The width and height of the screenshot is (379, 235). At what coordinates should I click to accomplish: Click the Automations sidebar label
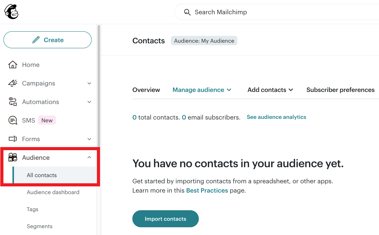pyautogui.click(x=40, y=102)
